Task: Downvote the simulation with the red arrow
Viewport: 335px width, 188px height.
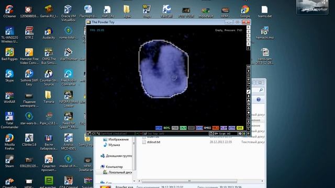Action: coord(141,134)
